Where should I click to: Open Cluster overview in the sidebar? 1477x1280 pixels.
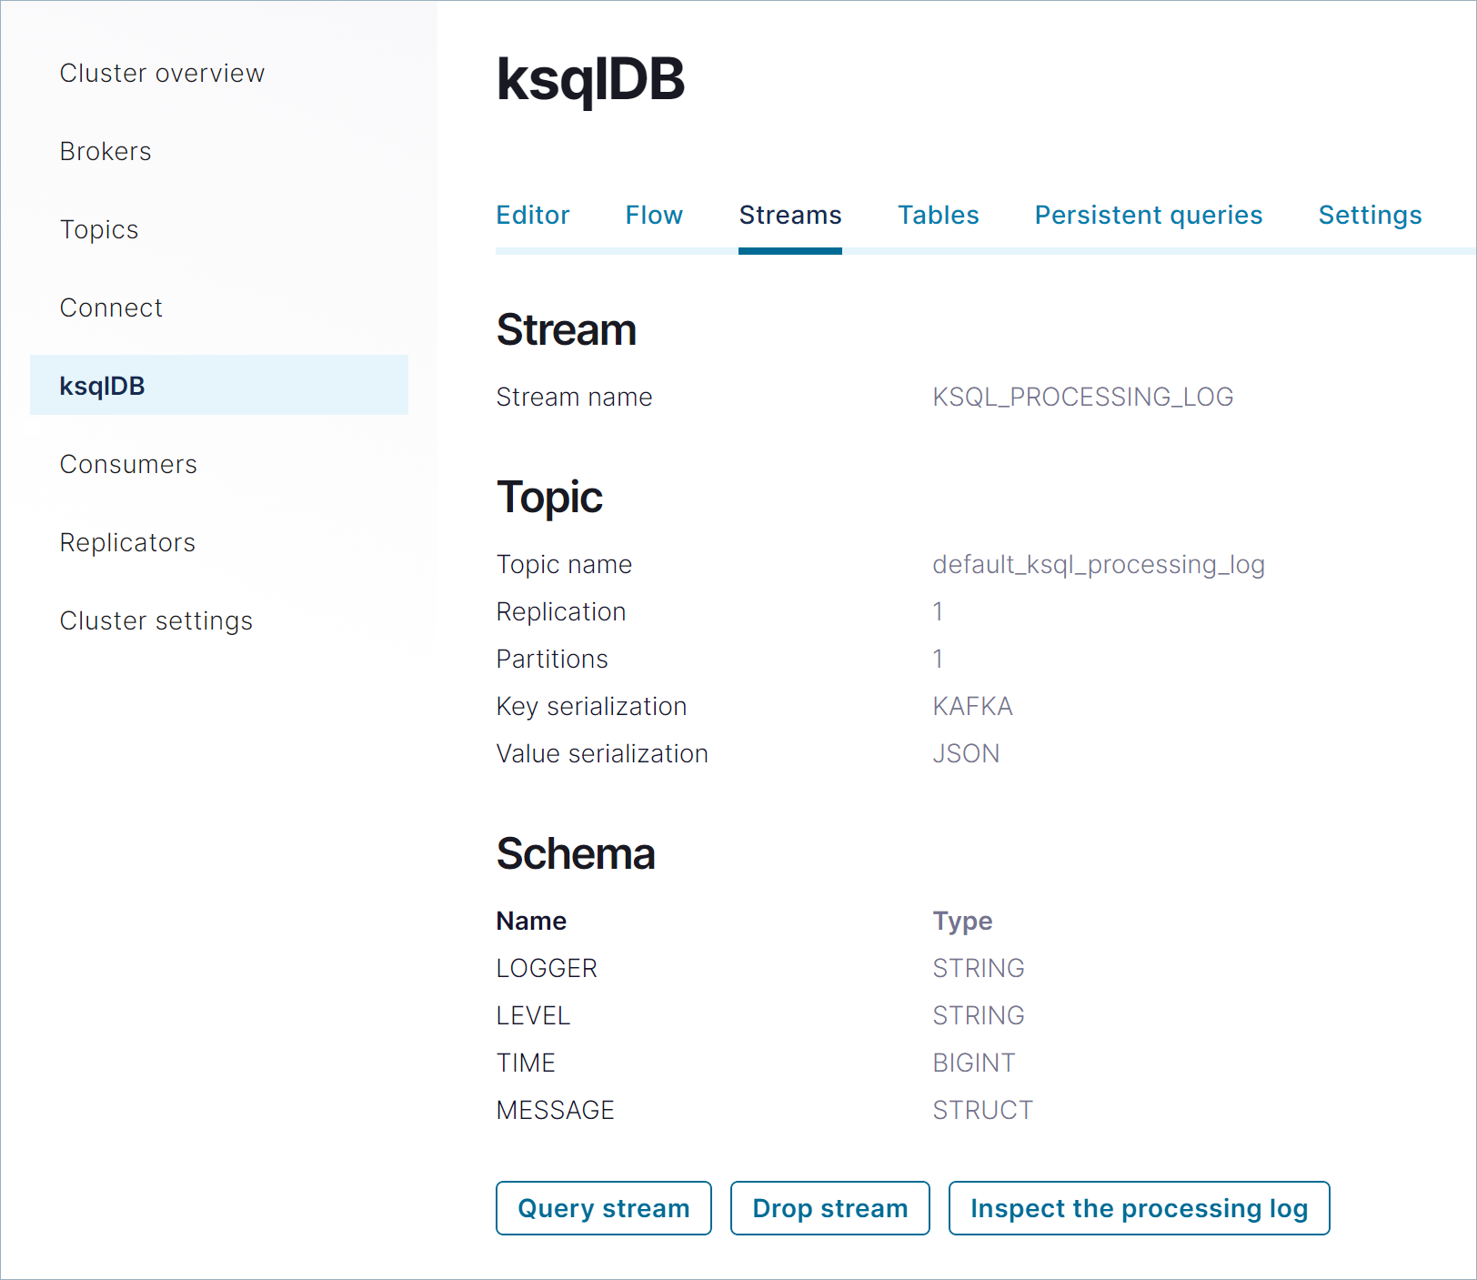pyautogui.click(x=162, y=73)
